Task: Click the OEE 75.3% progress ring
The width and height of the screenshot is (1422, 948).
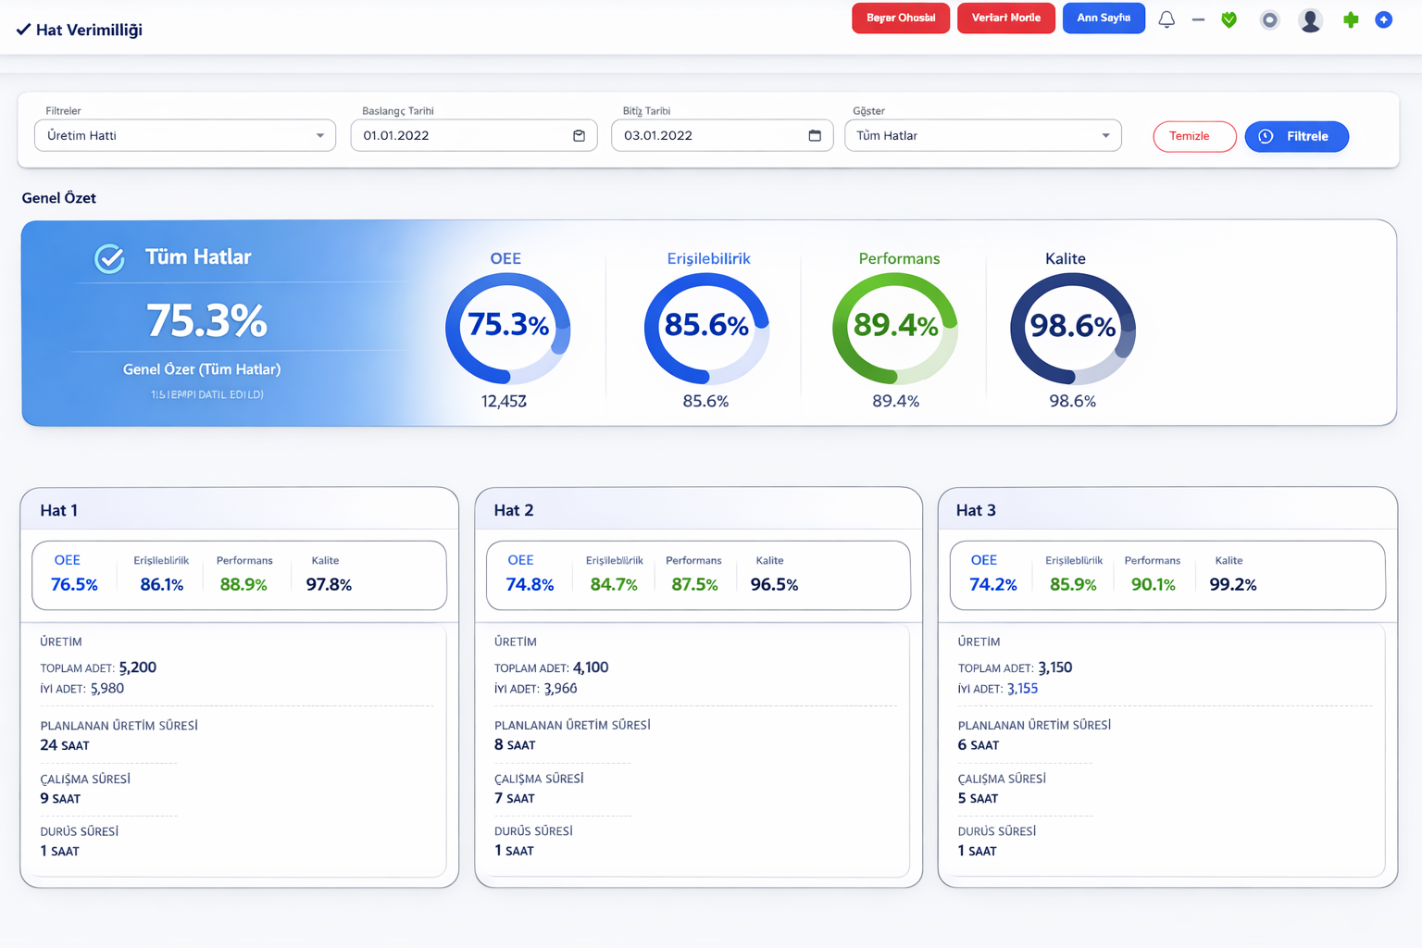Action: point(507,329)
